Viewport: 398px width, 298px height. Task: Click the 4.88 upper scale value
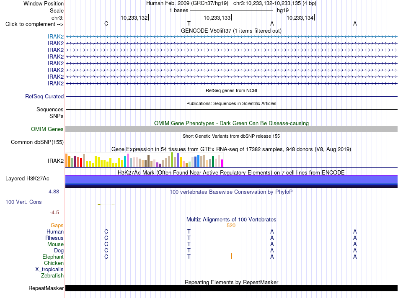[x=54, y=191]
